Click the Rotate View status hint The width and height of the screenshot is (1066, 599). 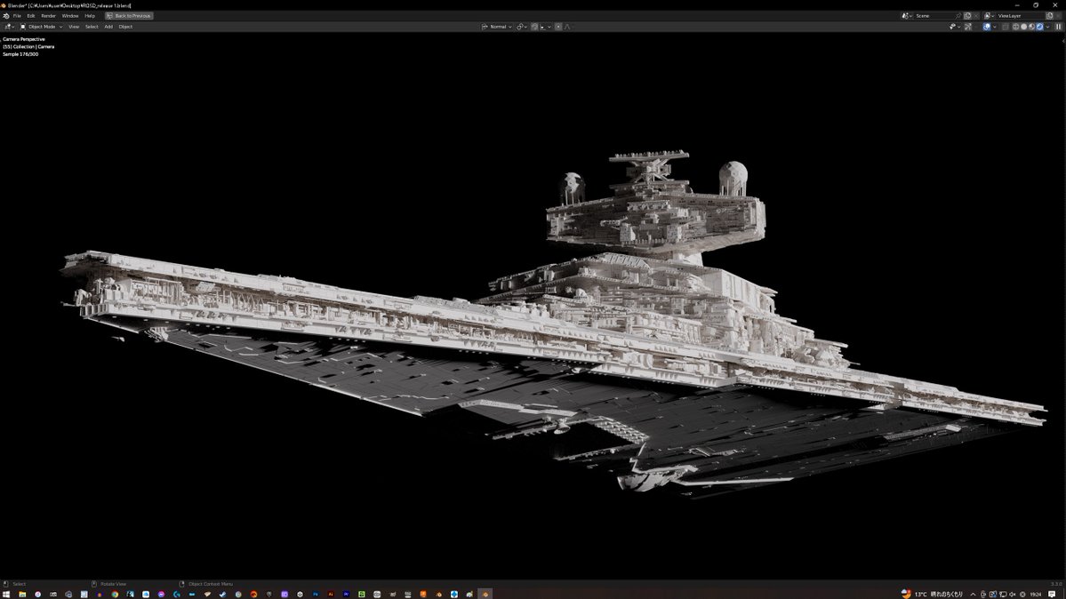(x=113, y=583)
